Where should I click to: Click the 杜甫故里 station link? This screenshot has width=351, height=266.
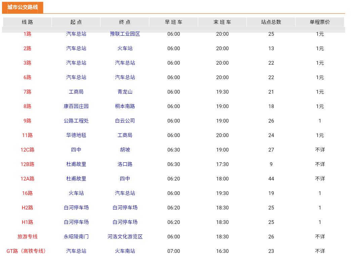75,164
